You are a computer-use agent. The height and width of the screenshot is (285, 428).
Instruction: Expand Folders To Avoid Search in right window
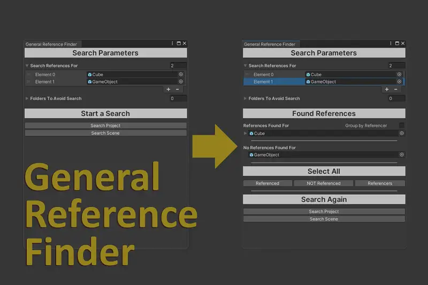click(x=245, y=98)
